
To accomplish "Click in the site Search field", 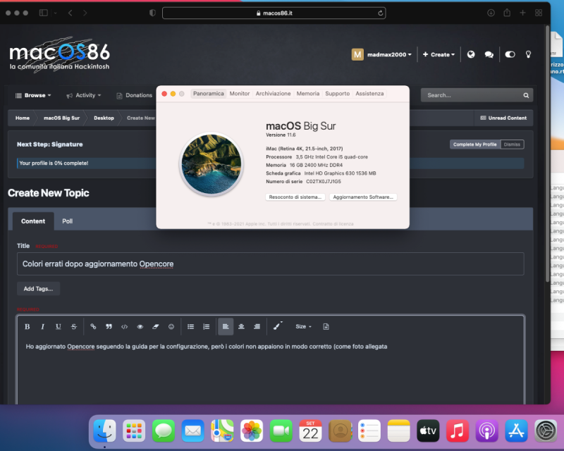I will pos(471,95).
